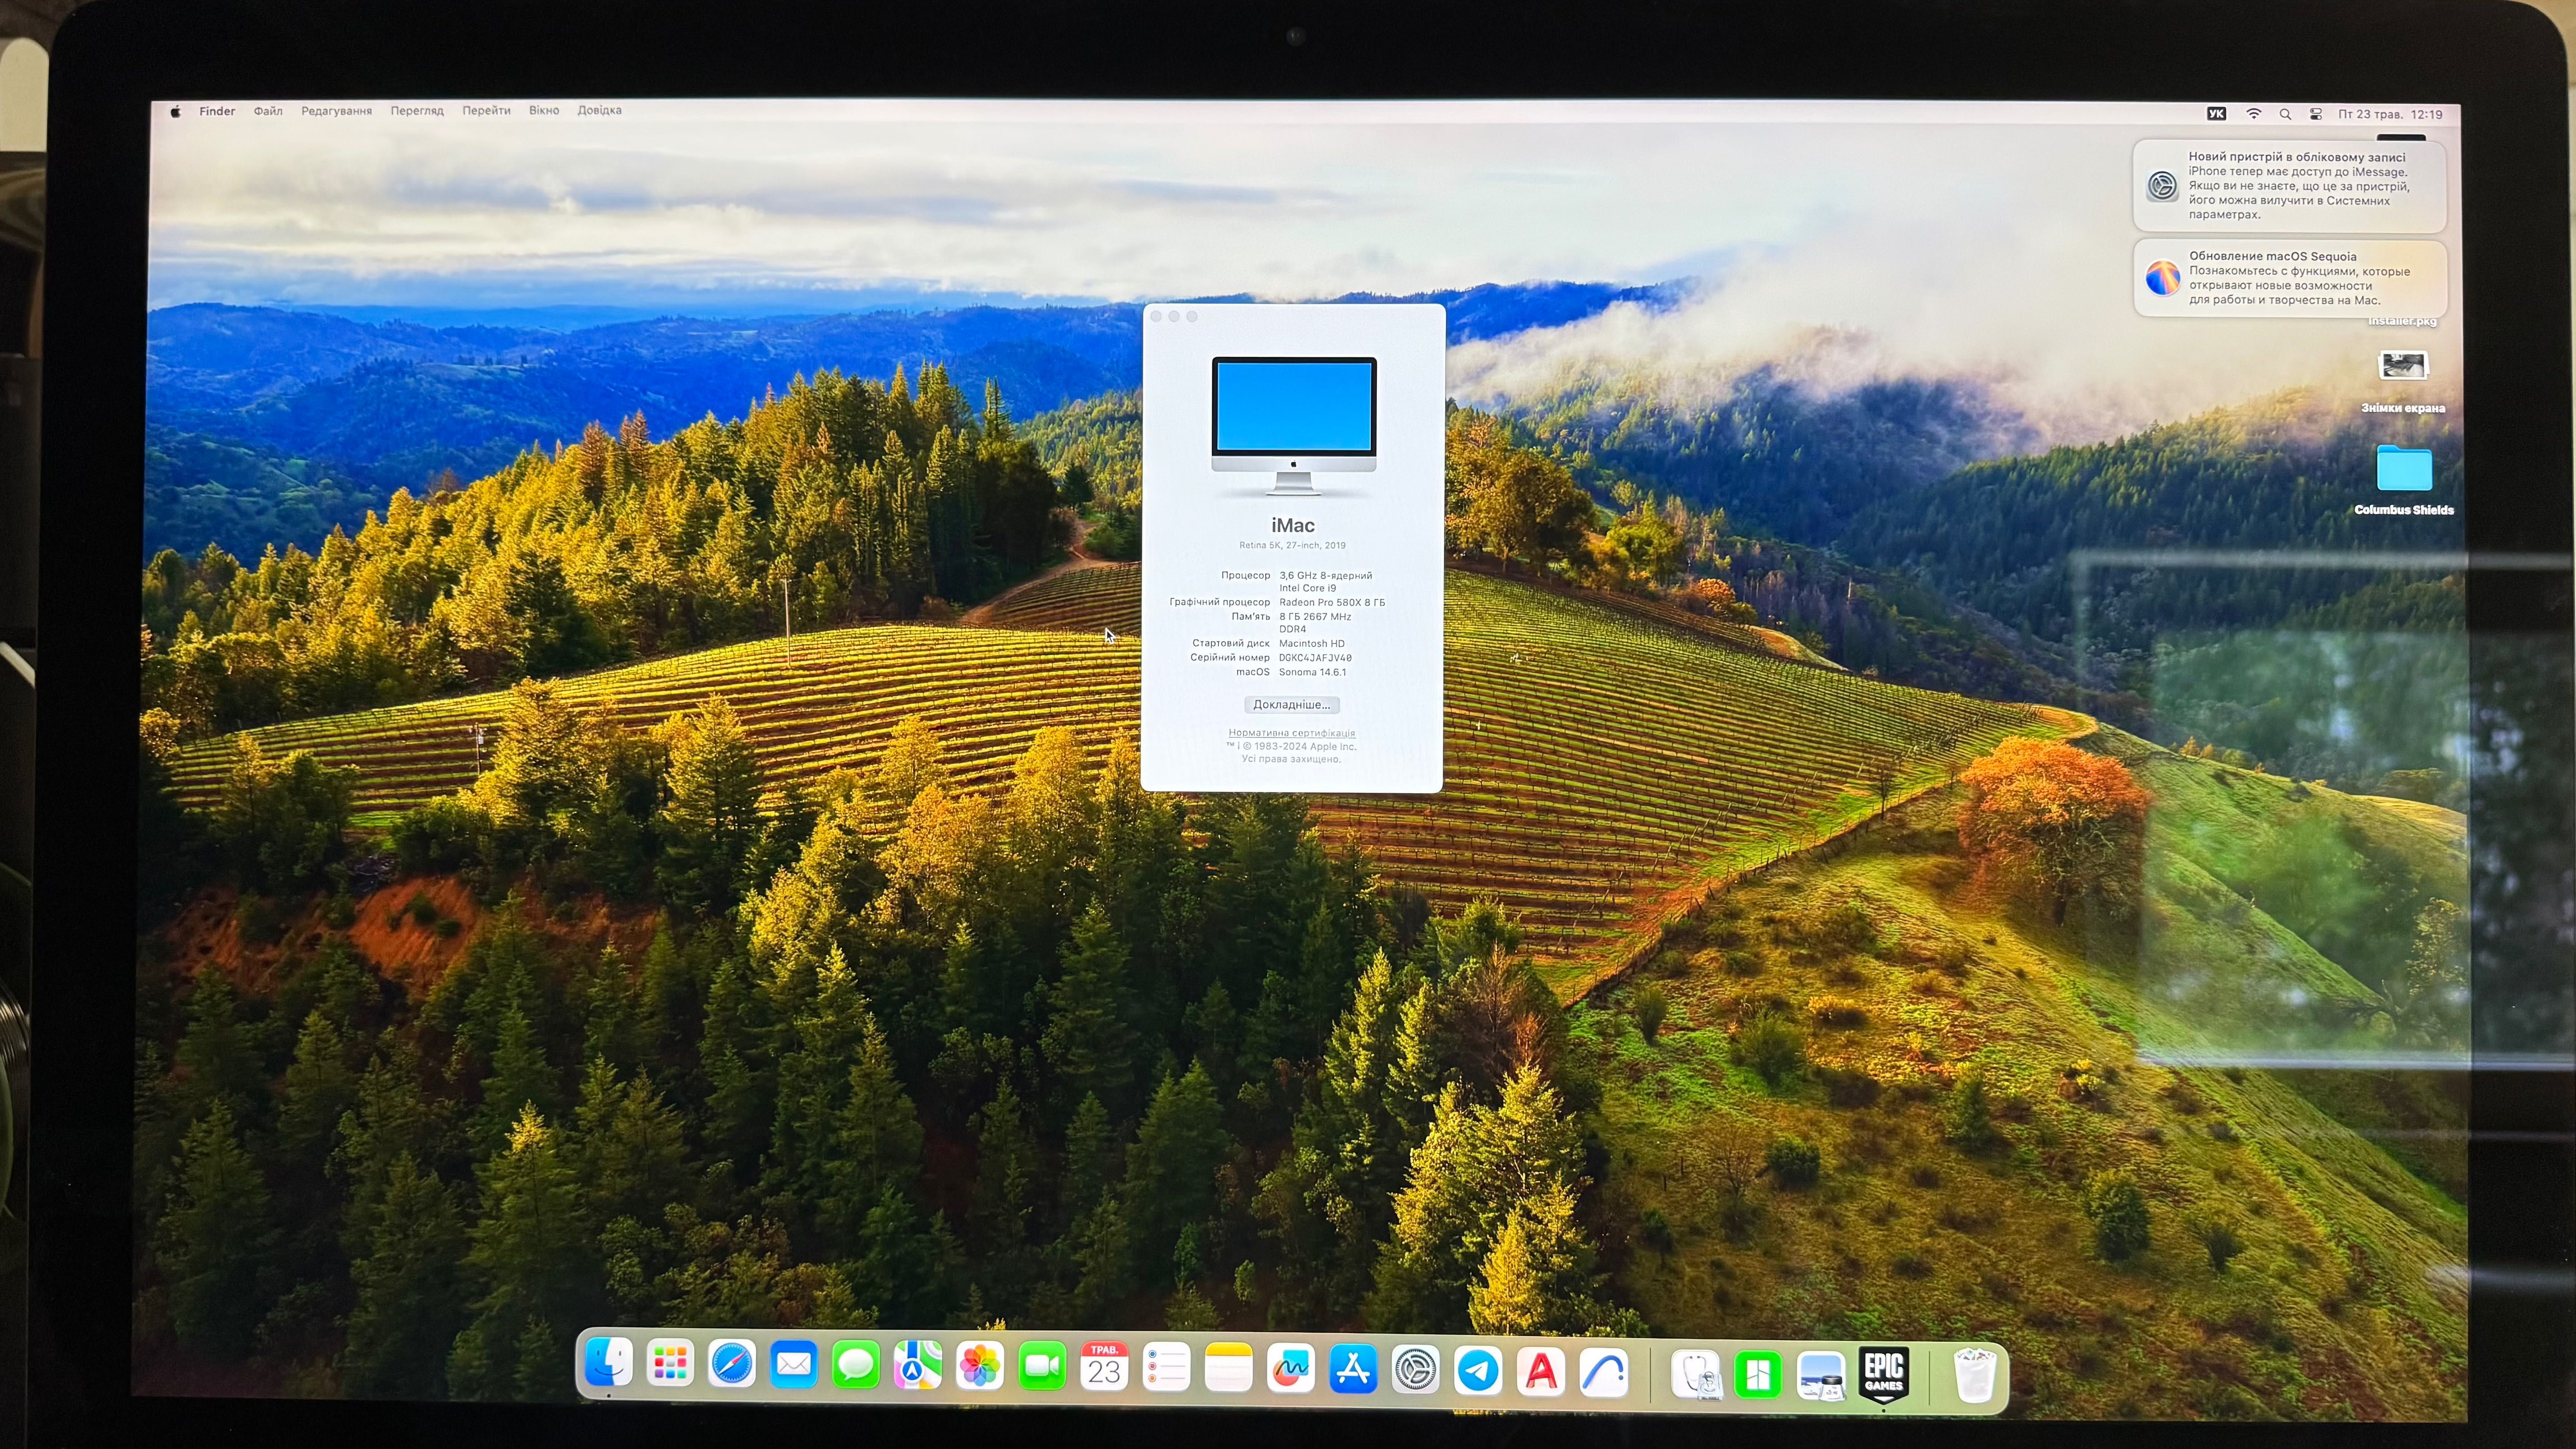Click the Macintosh HD startup disk text

click(x=1312, y=644)
